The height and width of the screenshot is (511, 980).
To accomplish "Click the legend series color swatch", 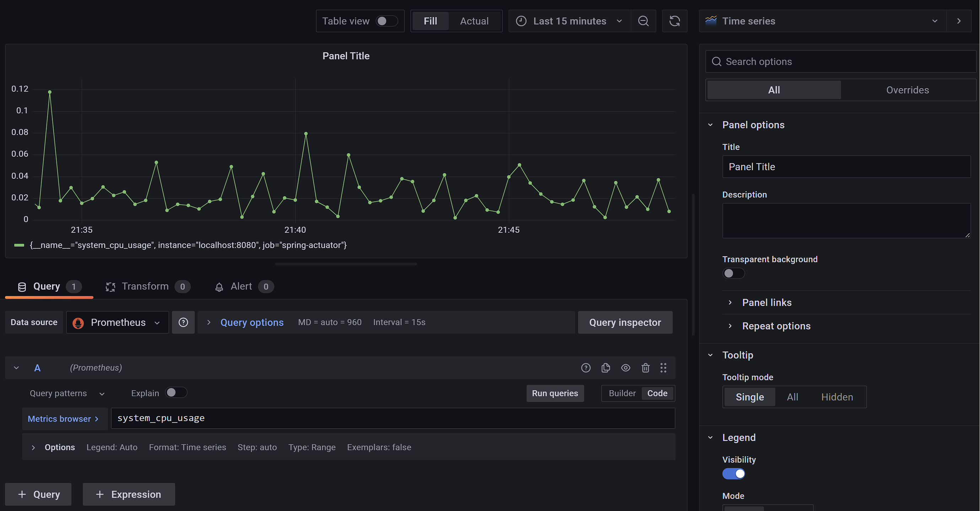I will click(19, 245).
